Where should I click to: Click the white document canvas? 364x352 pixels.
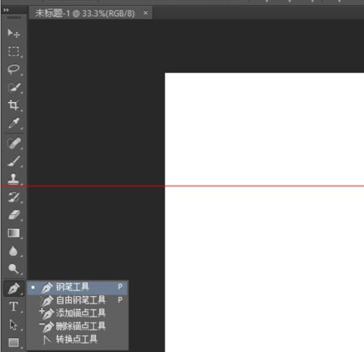(264, 212)
